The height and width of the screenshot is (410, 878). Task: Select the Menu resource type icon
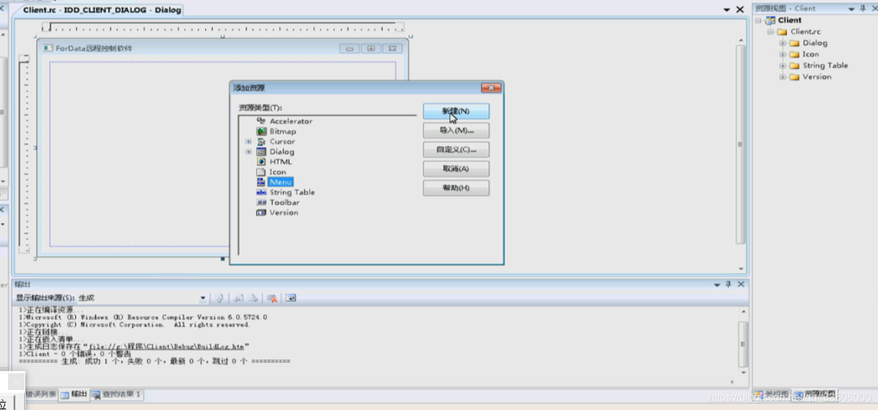click(x=261, y=182)
